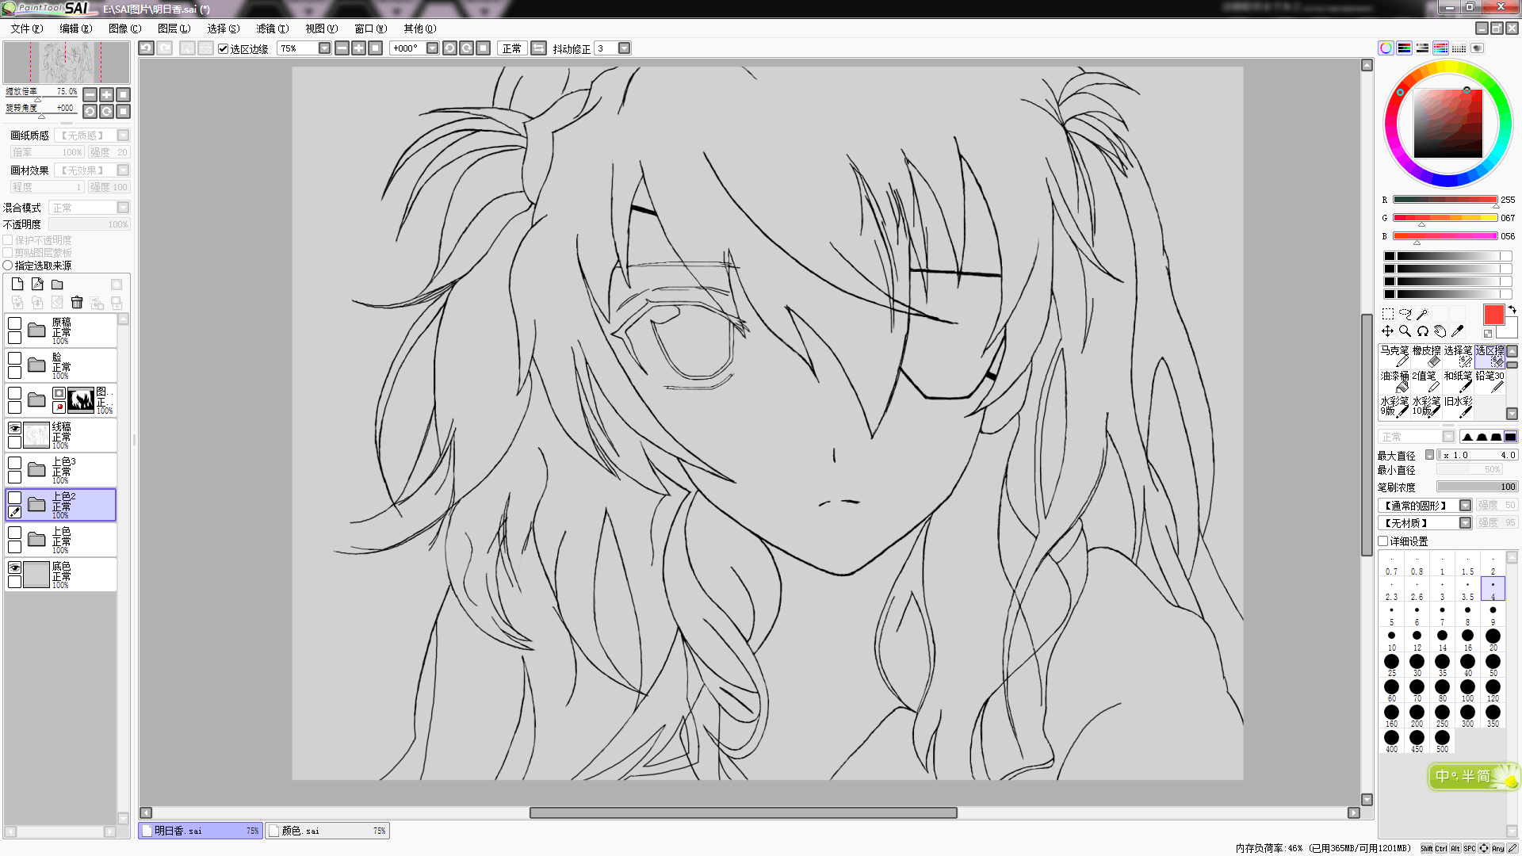Click the red foreground color swatch
The image size is (1522, 856).
coord(1493,315)
